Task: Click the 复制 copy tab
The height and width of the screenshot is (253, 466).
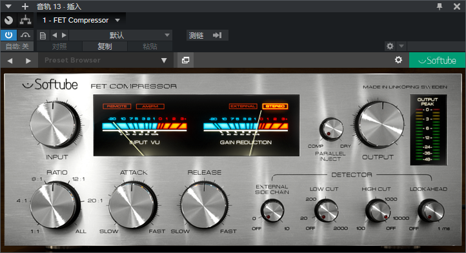Action: point(105,46)
